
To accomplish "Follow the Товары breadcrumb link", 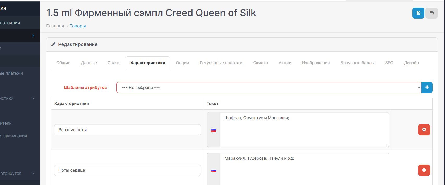I will click(x=77, y=26).
